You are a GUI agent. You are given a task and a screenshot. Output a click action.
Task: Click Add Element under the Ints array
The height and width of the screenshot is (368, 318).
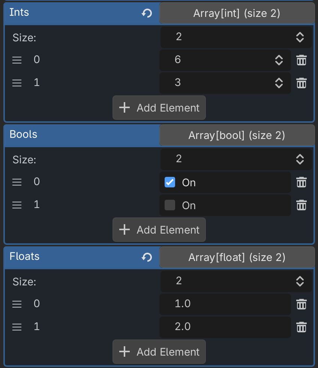(x=159, y=108)
